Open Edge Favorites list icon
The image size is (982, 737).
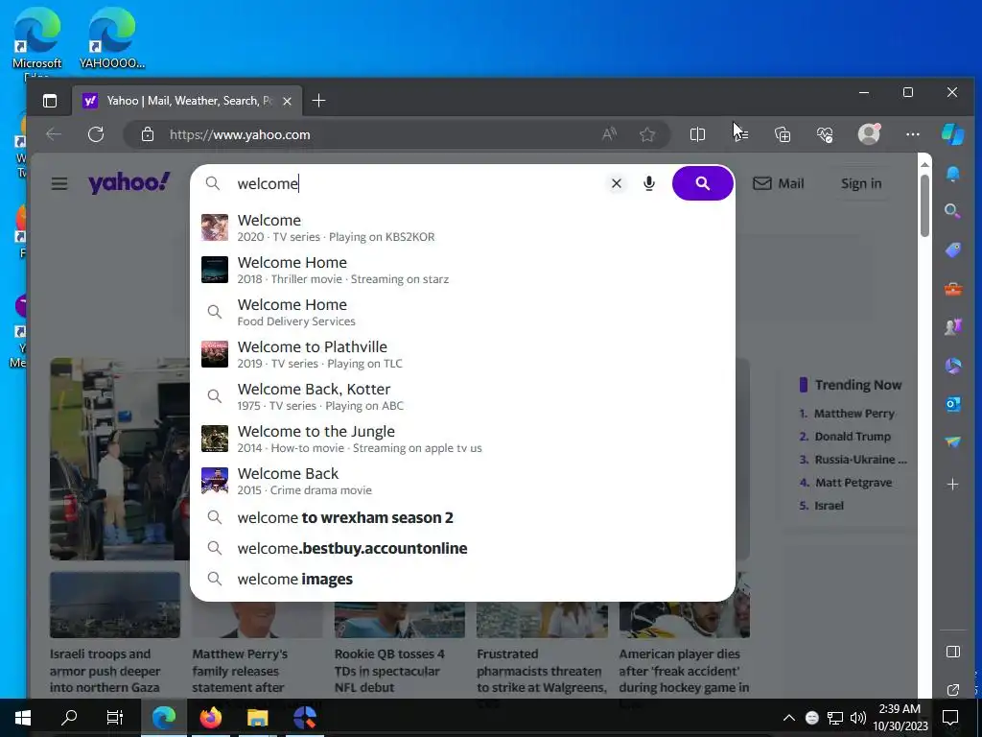coord(740,134)
